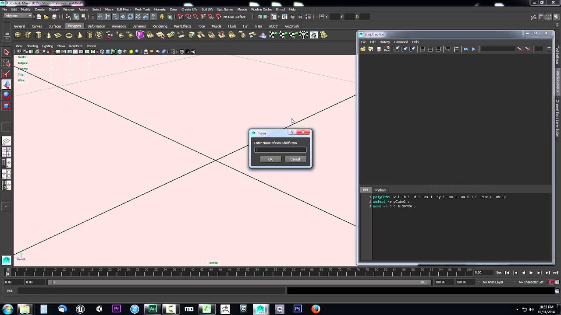Click go to start of playback range

pyautogui.click(x=499, y=273)
